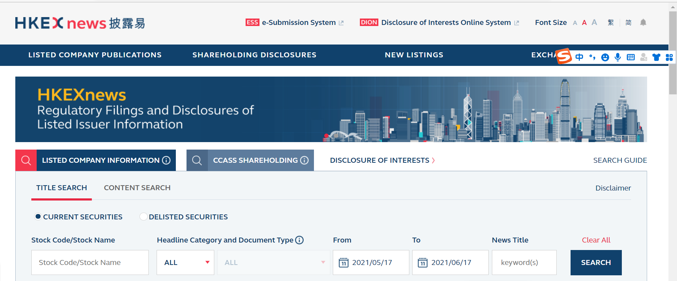Viewport: 677px width, 281px height.
Task: Open Disclosure of Interests Online System link
Action: pos(446,22)
